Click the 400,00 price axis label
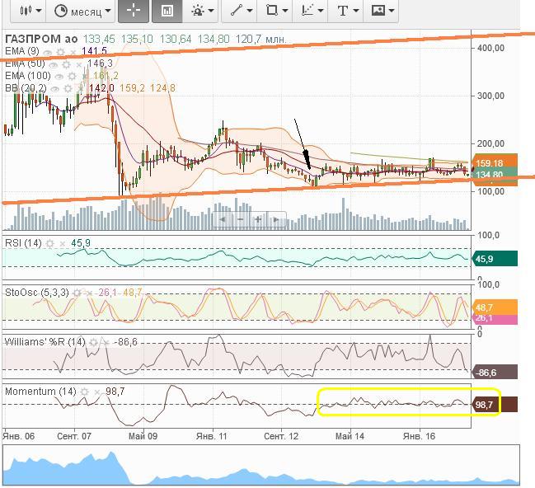 tap(491, 48)
